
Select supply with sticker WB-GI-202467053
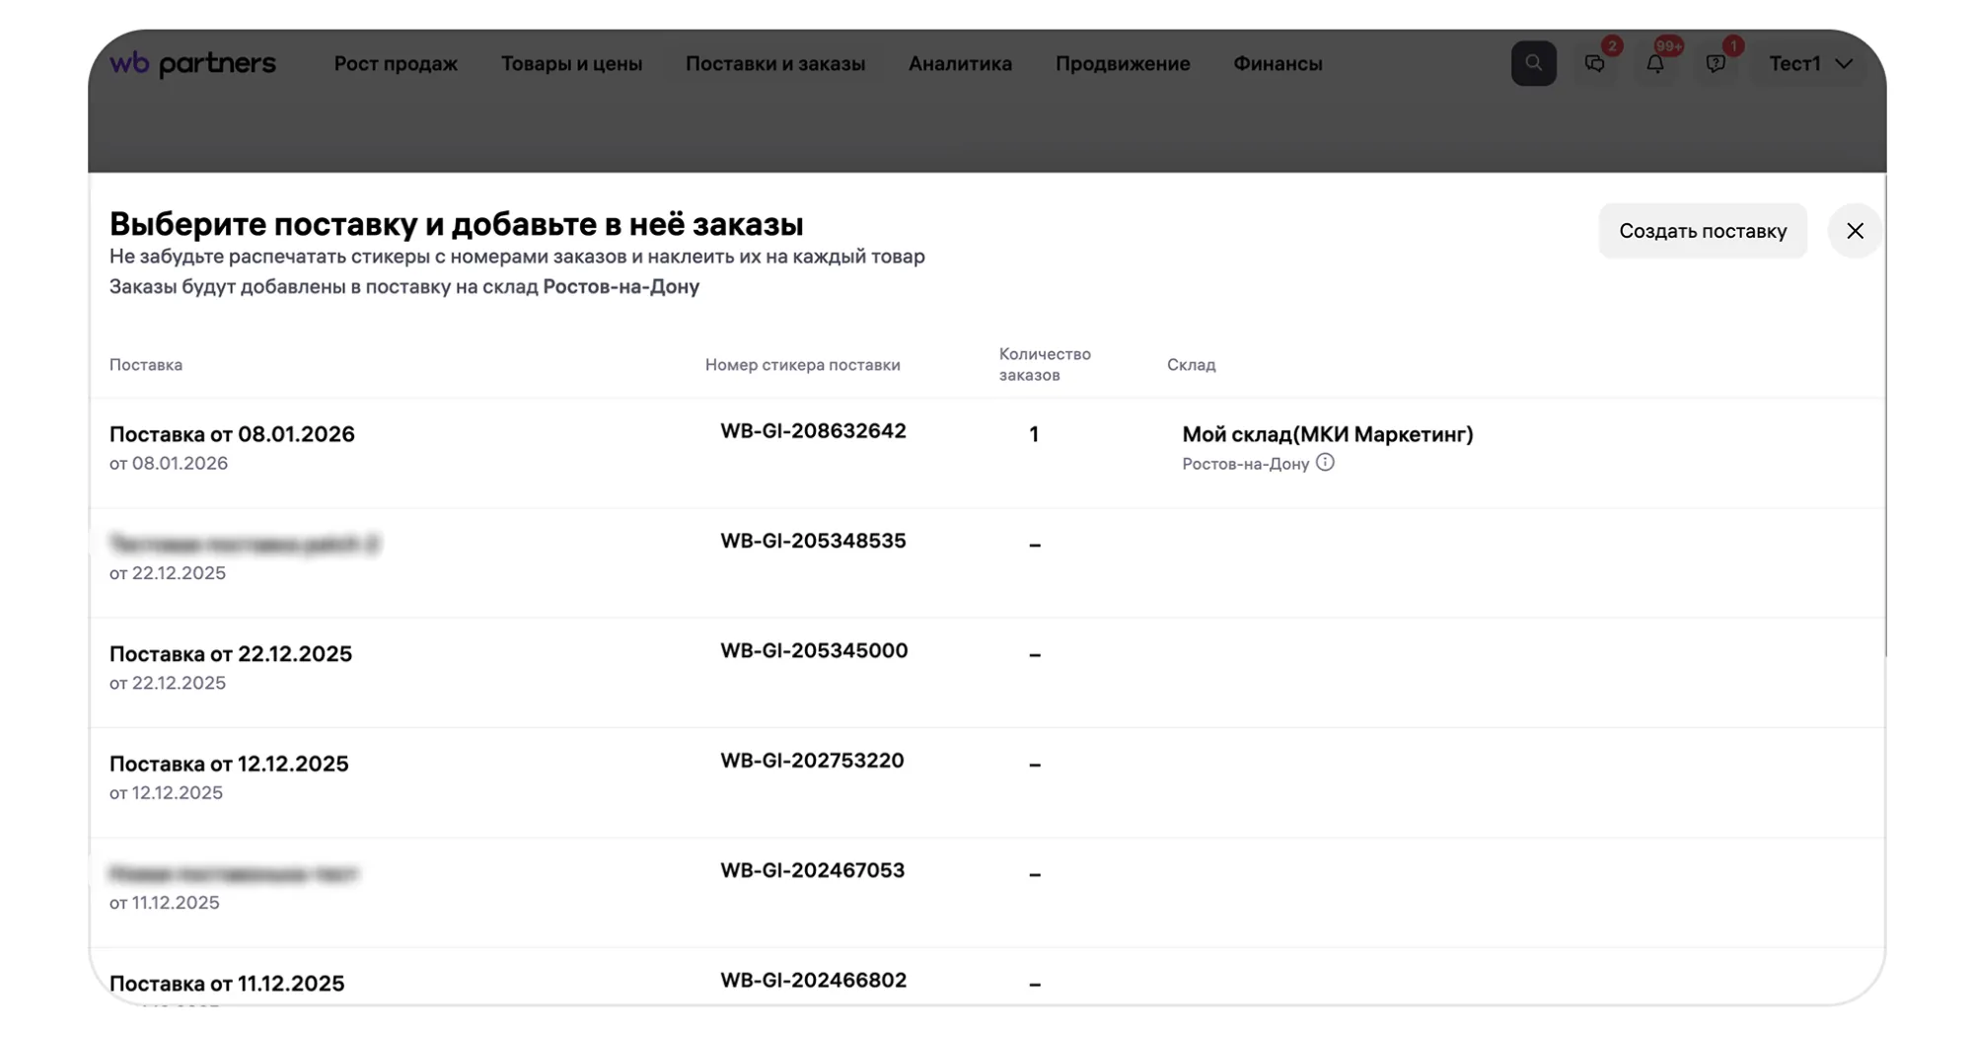pyautogui.click(x=811, y=871)
